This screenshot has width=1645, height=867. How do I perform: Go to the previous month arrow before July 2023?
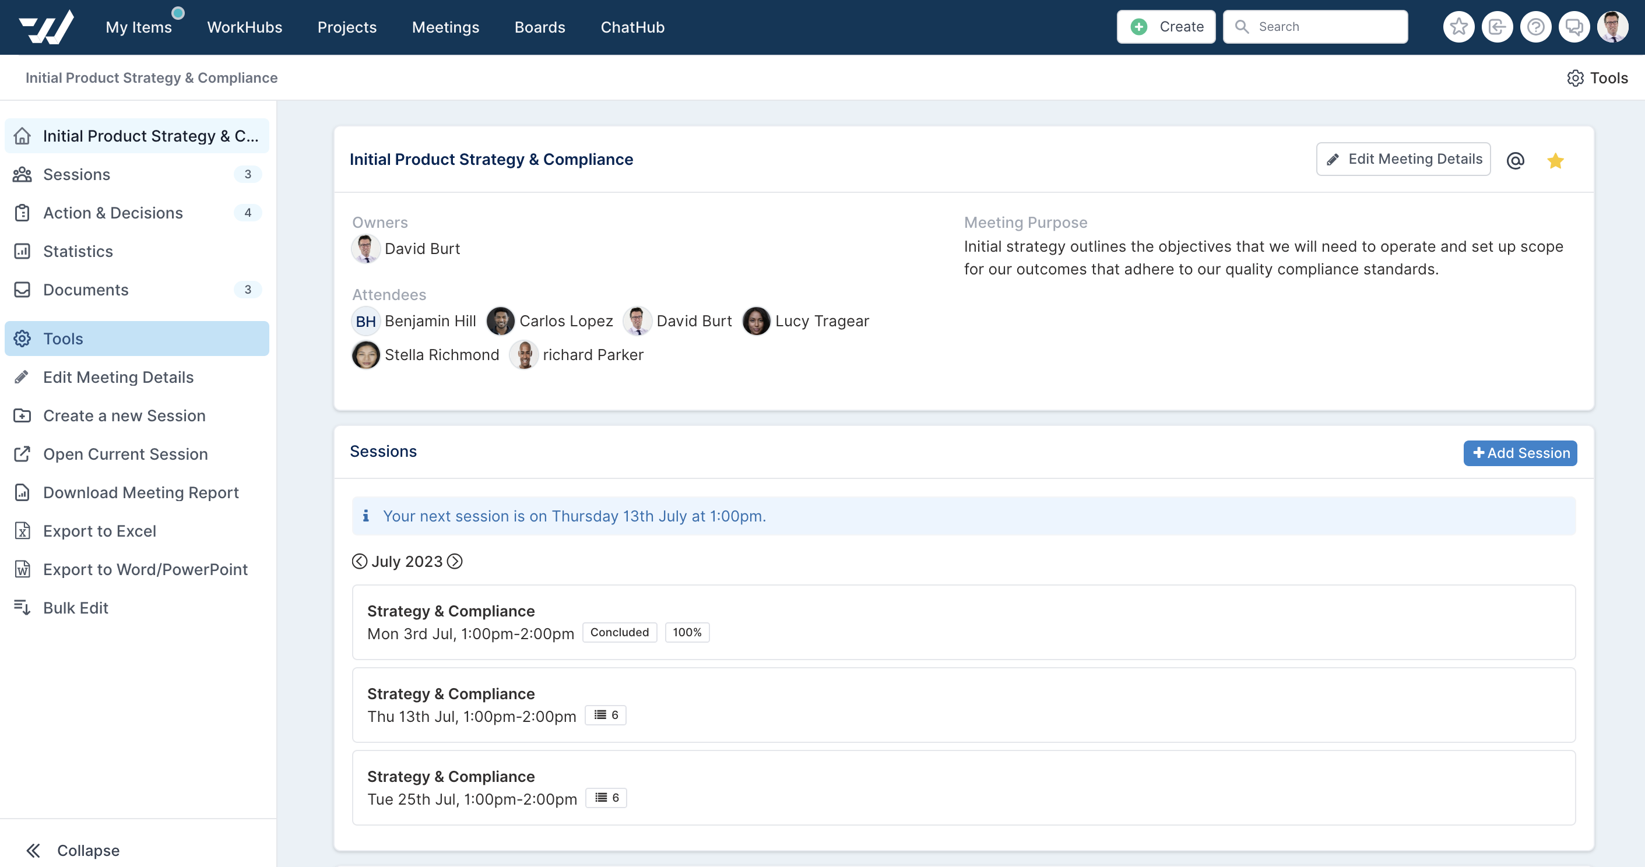coord(360,561)
